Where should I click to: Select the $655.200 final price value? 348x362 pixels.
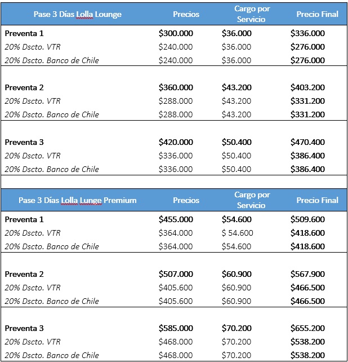pos(307,328)
